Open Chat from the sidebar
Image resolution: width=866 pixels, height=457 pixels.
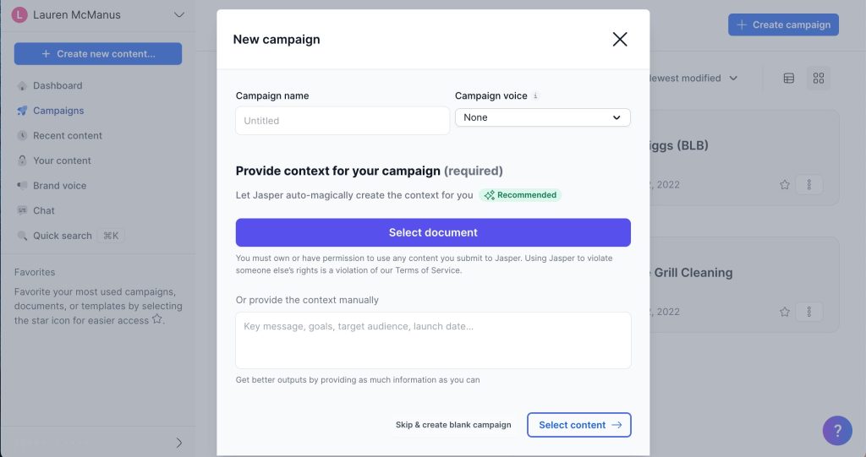[44, 210]
